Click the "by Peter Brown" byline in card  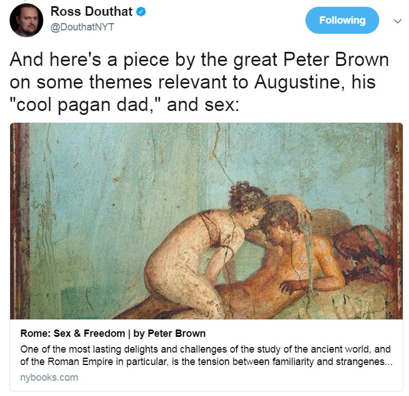tap(169, 333)
